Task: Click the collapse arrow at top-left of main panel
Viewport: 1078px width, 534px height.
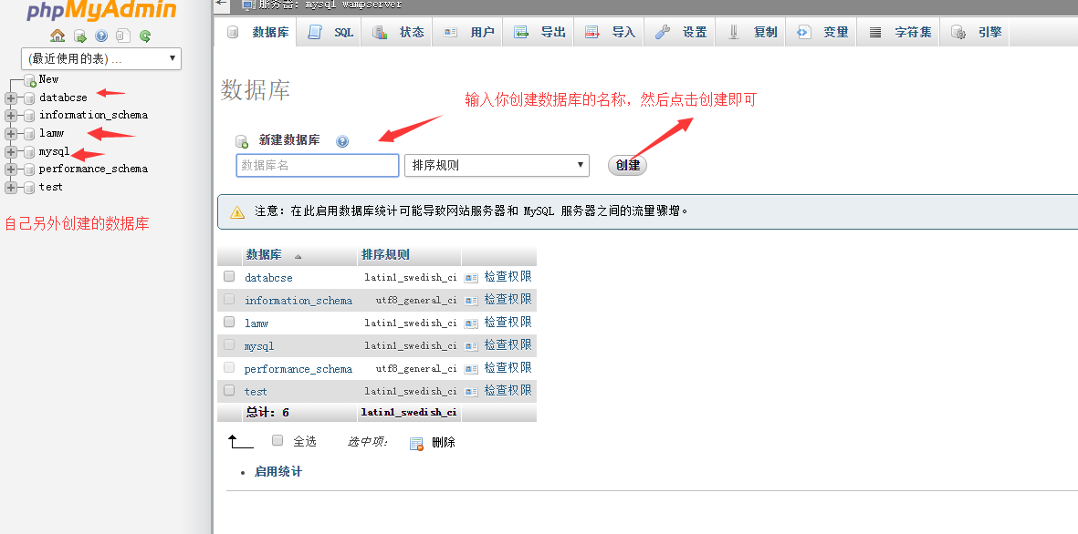Action: pos(220,3)
